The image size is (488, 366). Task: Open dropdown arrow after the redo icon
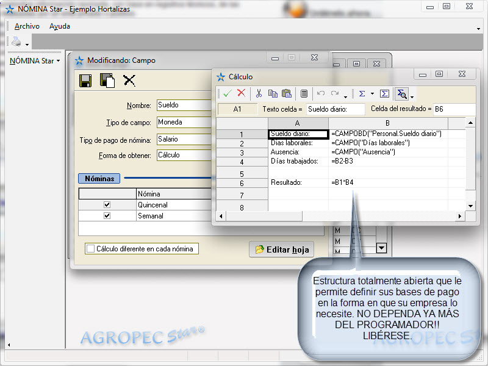pyautogui.click(x=345, y=97)
